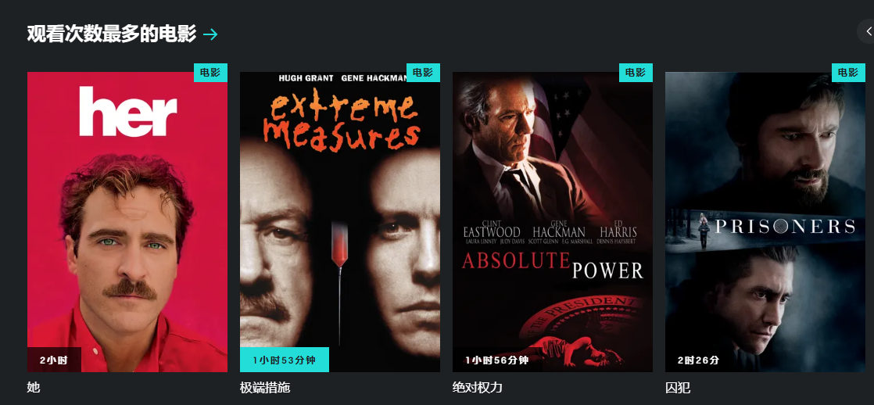874x405 pixels.
Task: Click the 电影 badge on Extreme Measures
Action: tap(424, 73)
